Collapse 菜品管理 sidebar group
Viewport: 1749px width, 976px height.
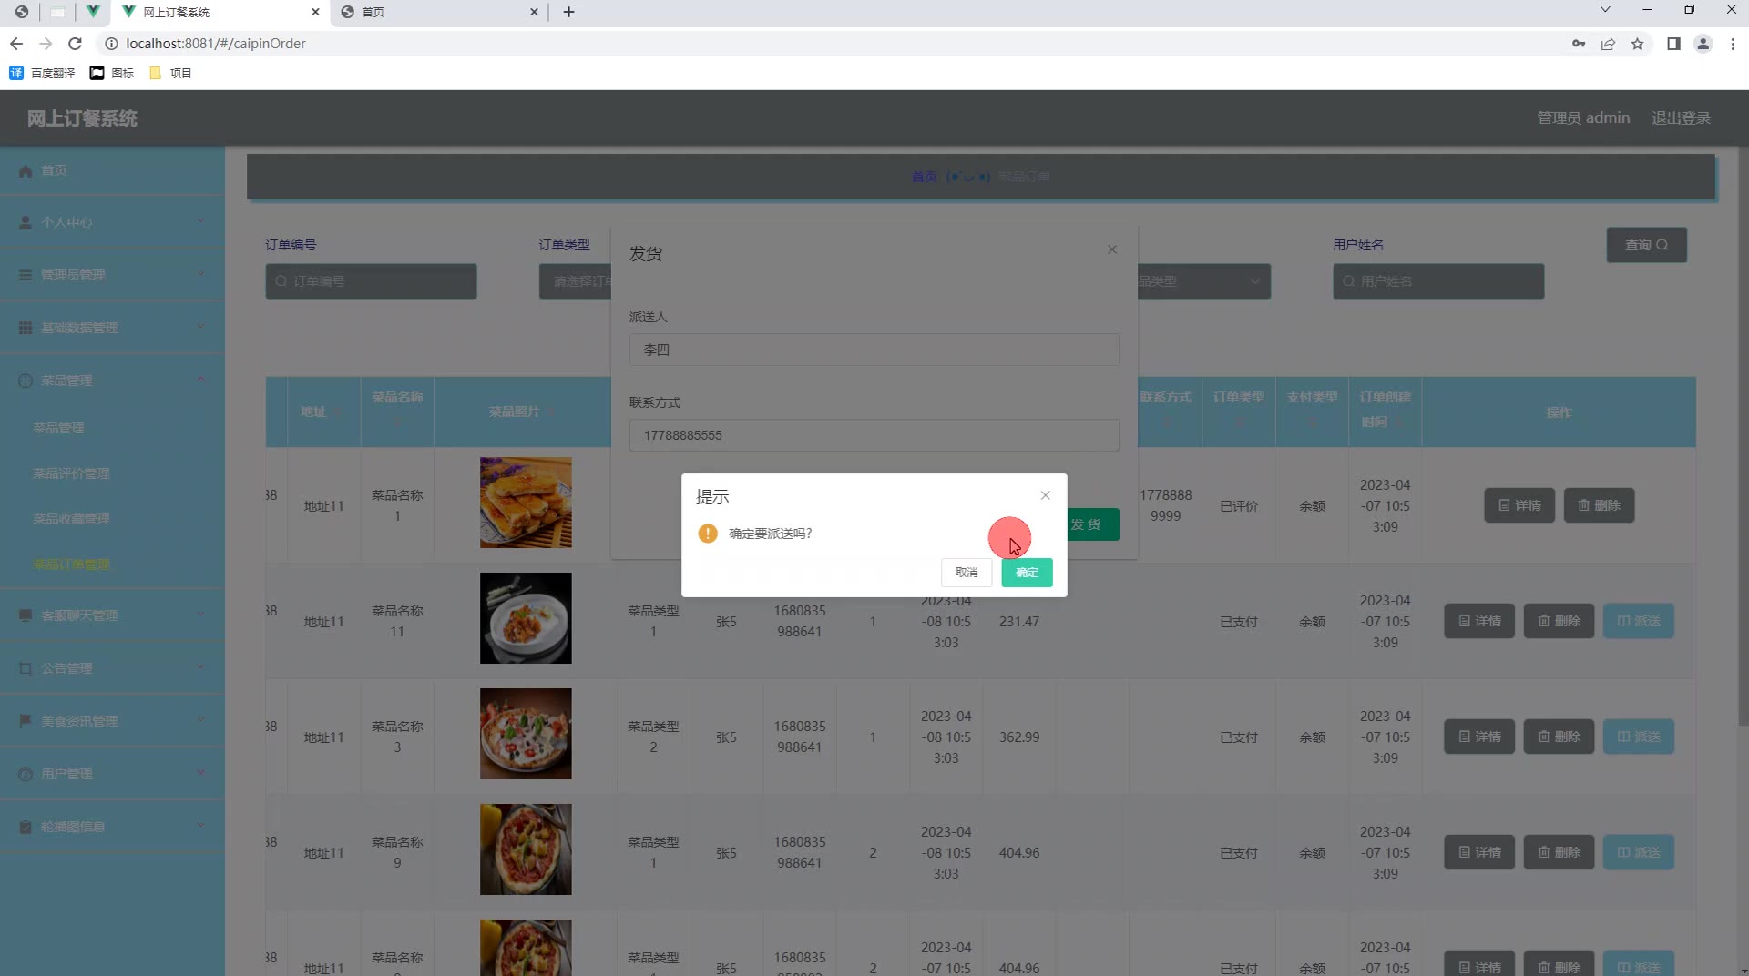tap(112, 381)
